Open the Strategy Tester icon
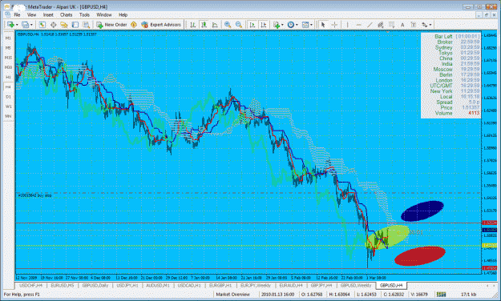501x301 pixels. pyautogui.click(x=86, y=25)
